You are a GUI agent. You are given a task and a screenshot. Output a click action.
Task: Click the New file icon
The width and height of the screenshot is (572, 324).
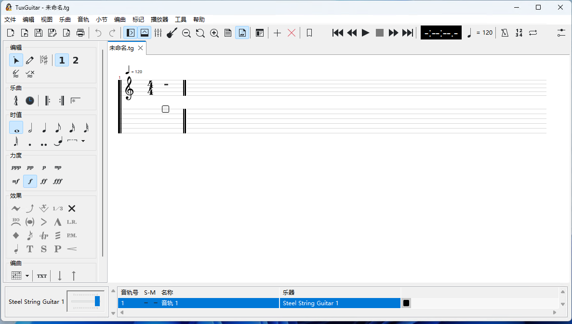11,33
